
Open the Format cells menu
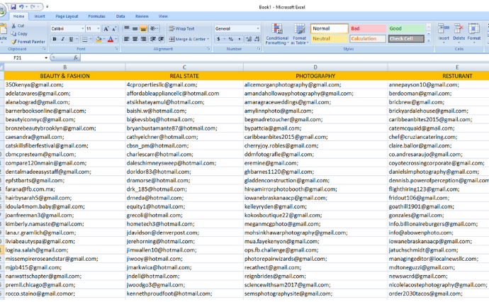pos(473,34)
